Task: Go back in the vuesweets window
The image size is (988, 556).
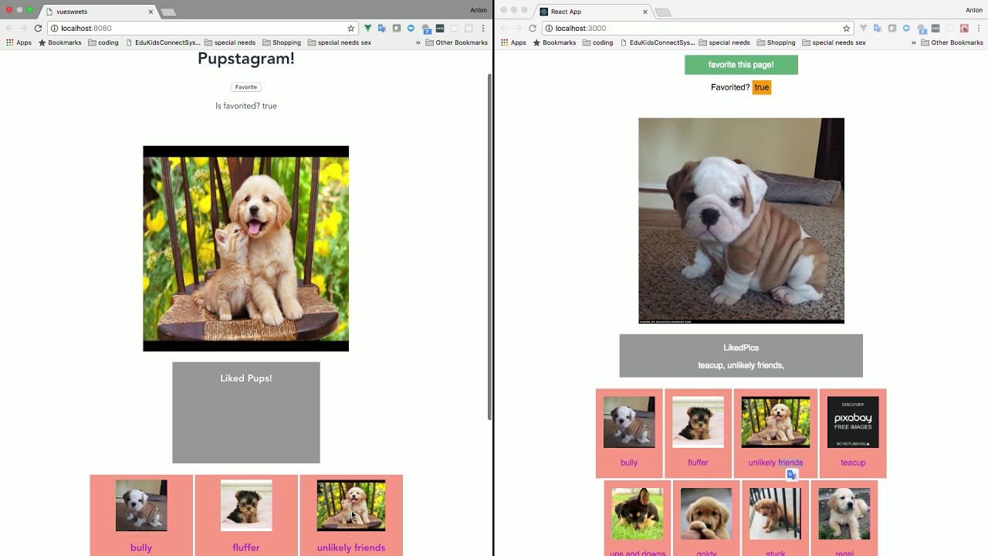Action: 9,29
